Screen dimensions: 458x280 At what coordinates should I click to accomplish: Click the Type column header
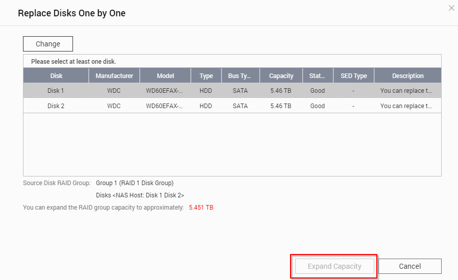(206, 76)
